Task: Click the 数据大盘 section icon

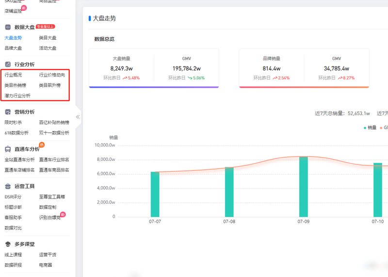Action: 8,27
